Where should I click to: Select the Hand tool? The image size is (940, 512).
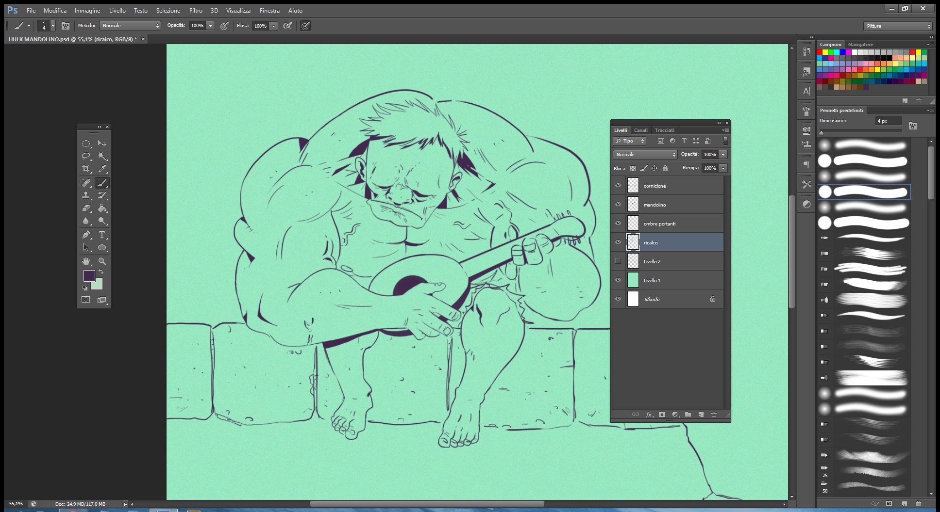pos(86,261)
